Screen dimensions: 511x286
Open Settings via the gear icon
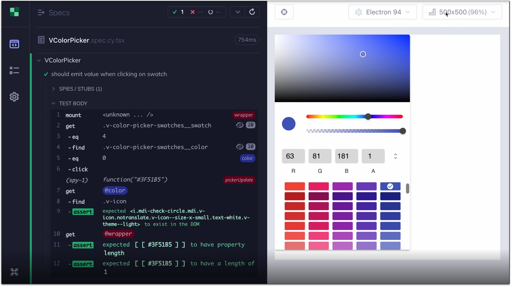[14, 97]
